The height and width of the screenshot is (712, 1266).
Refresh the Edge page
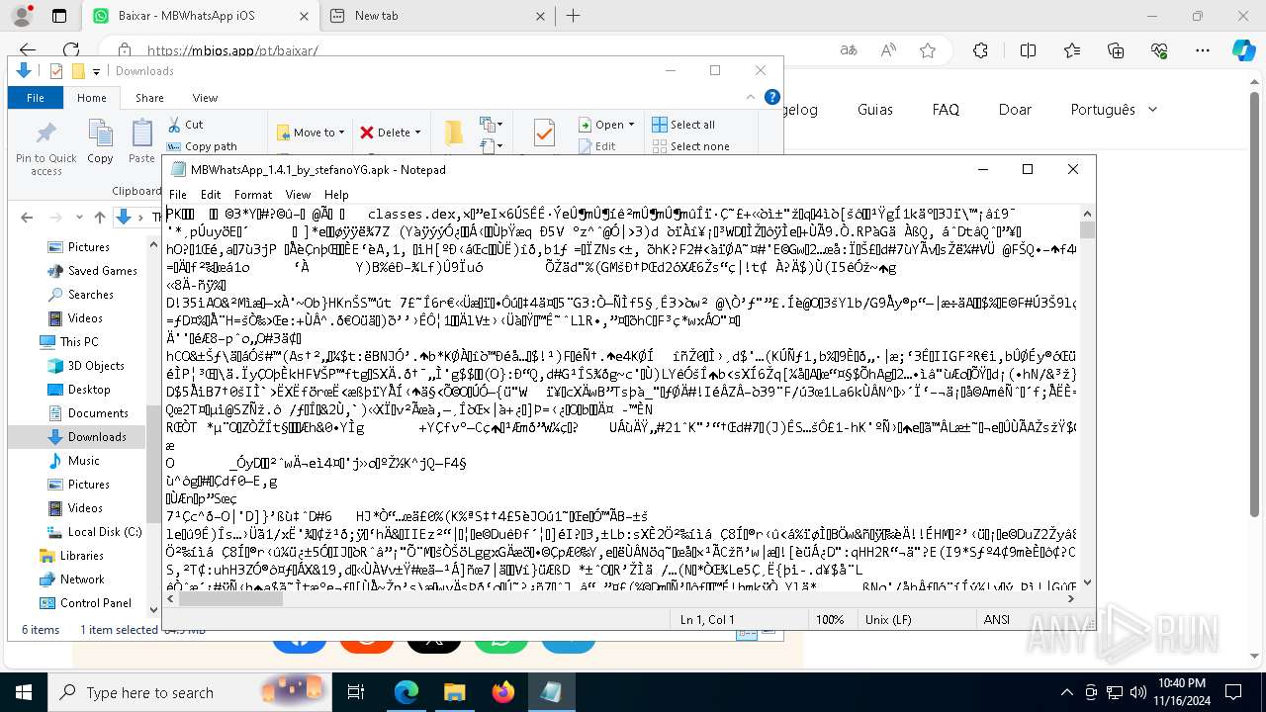(71, 50)
